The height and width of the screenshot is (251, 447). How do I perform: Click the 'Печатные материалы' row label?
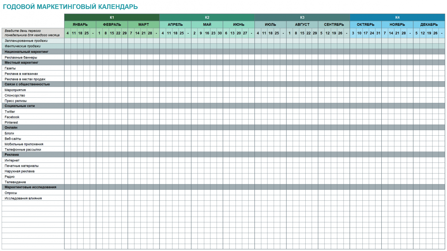(x=33, y=166)
